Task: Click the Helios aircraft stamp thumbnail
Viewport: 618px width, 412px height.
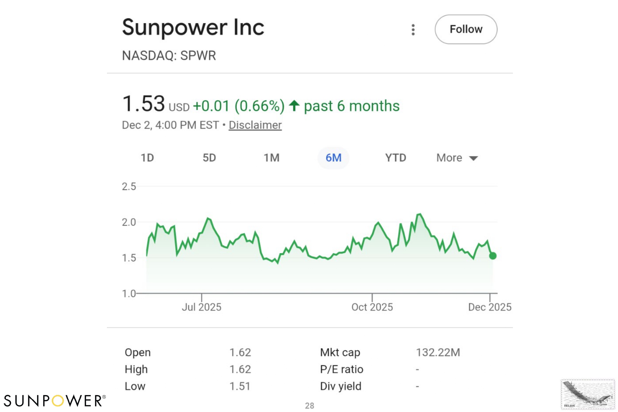Action: tap(588, 394)
